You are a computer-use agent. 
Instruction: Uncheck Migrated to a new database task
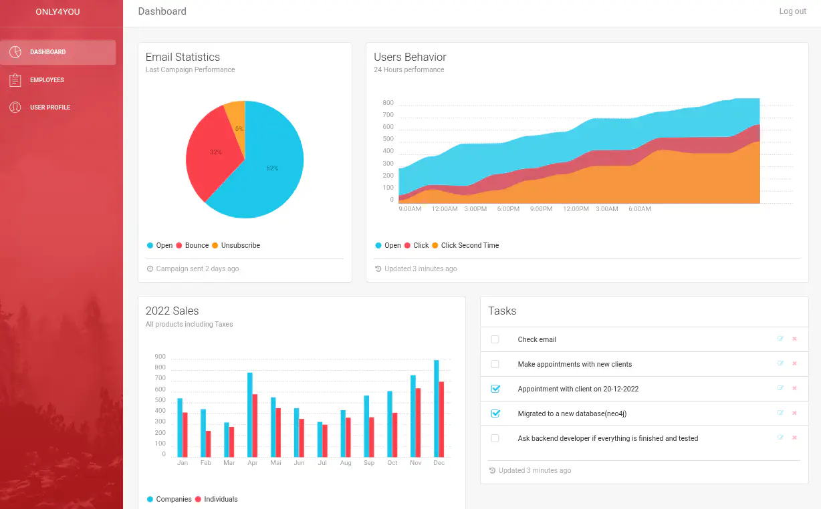pos(495,413)
